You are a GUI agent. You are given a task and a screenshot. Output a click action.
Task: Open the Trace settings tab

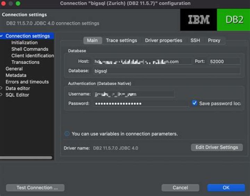[x=122, y=40]
